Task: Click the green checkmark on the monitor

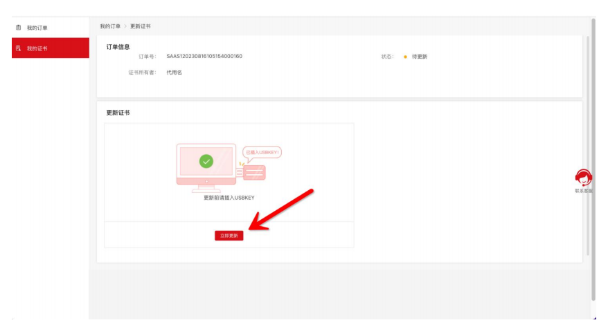Action: [206, 161]
